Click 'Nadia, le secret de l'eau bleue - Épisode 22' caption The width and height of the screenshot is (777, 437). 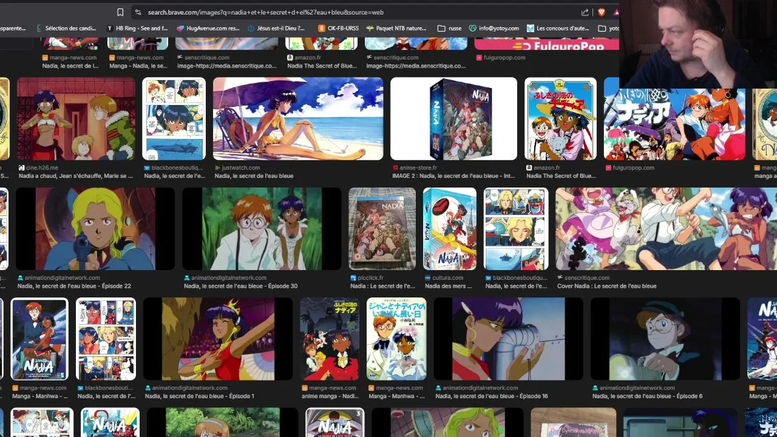tap(74, 286)
